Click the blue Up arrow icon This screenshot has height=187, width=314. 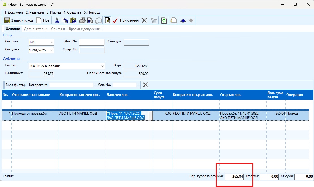183,20
